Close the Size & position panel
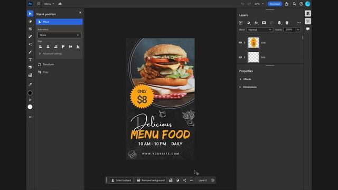The height and width of the screenshot is (190, 338). coord(80,13)
